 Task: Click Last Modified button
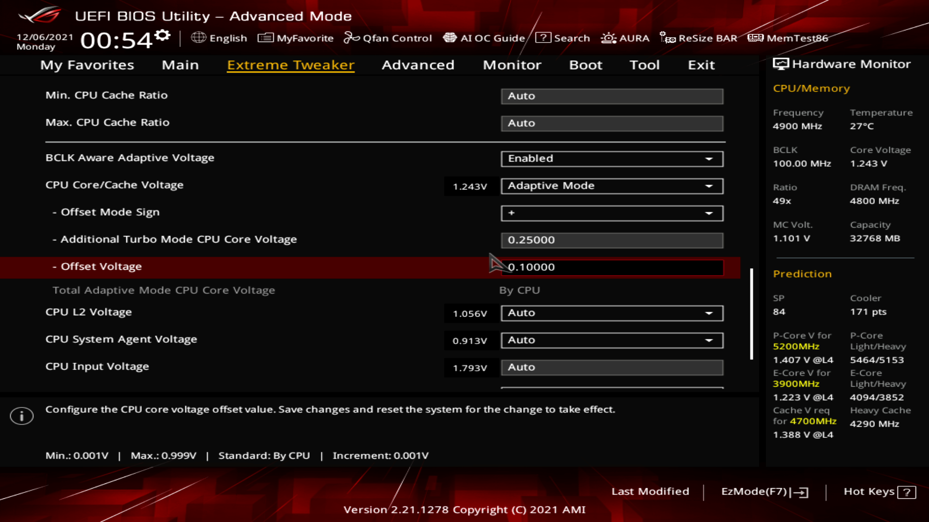[650, 492]
